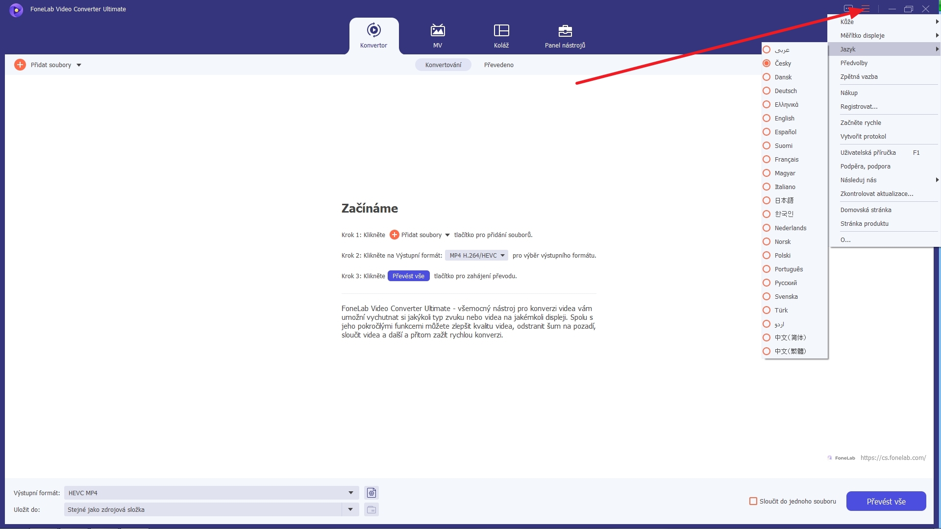
Task: Select Nederlands language option
Action: tap(794, 228)
